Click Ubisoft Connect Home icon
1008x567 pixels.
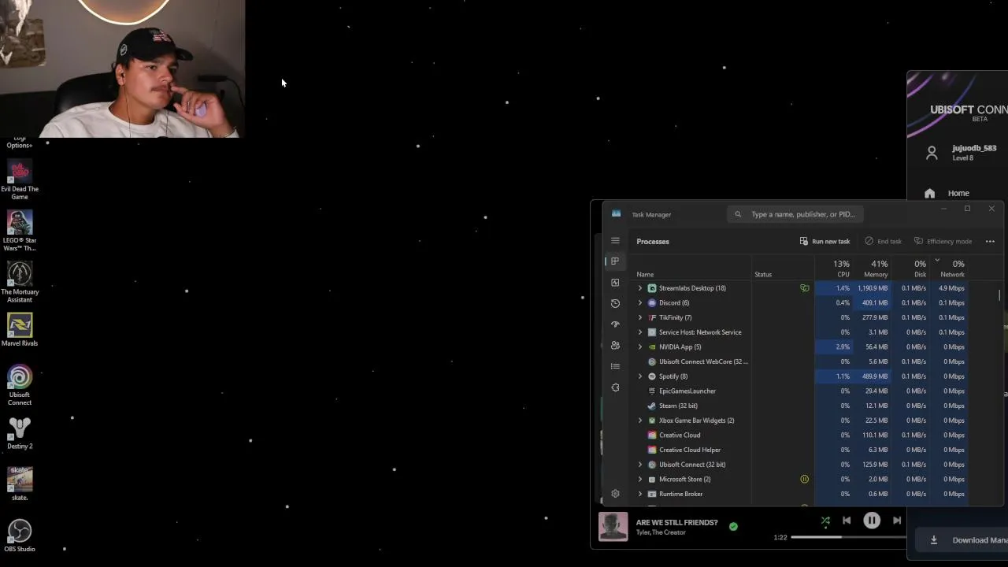tap(929, 193)
